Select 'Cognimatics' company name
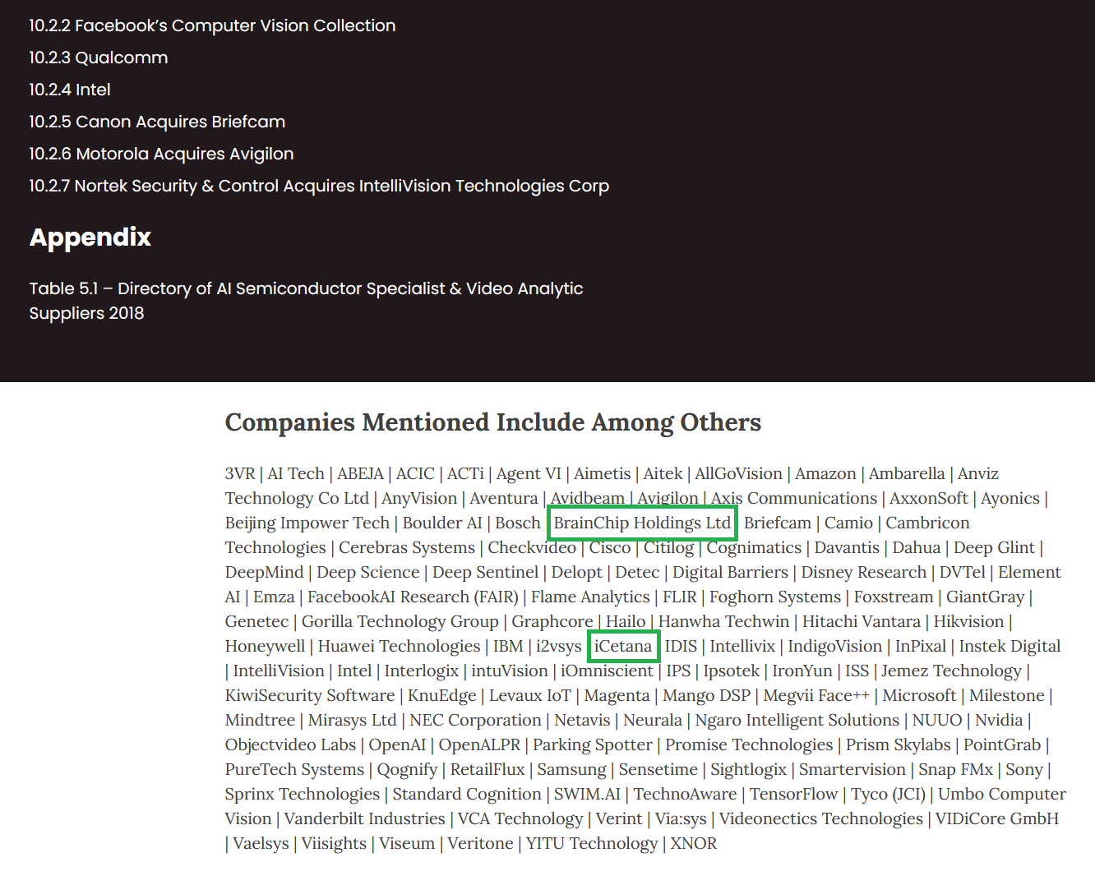1095x885 pixels. 754,548
